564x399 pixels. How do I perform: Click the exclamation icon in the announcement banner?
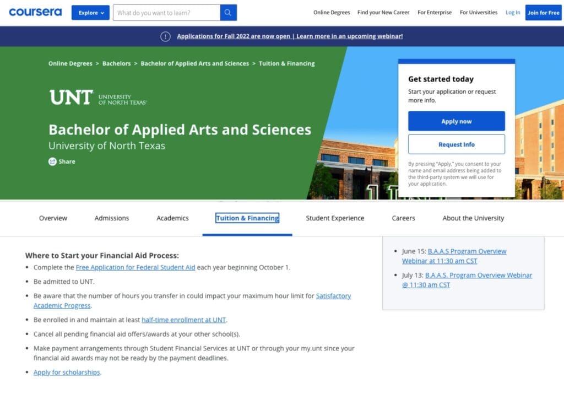165,36
